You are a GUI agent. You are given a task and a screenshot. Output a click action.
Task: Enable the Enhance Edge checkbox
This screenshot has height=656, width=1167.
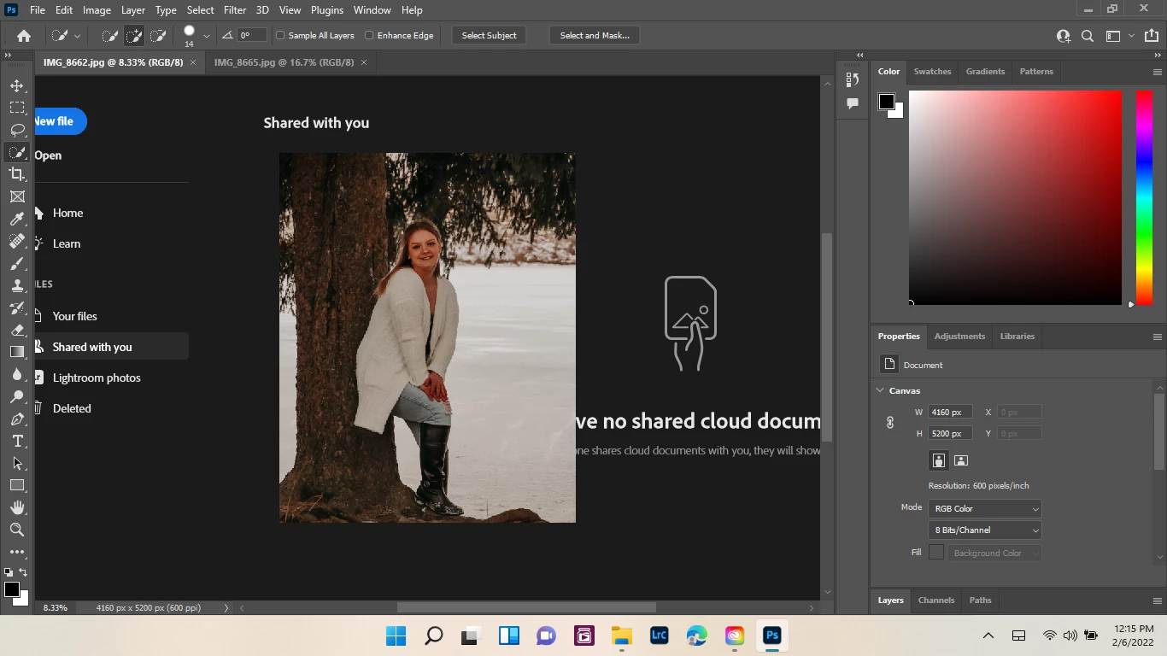pyautogui.click(x=369, y=36)
